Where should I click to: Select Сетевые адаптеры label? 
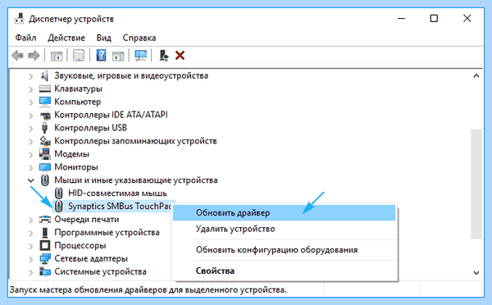coord(91,258)
